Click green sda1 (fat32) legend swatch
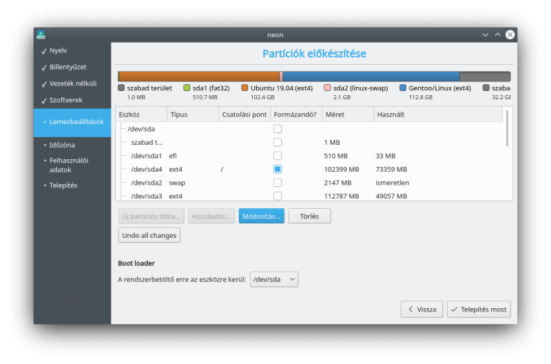The height and width of the screenshot is (364, 551). pos(187,88)
